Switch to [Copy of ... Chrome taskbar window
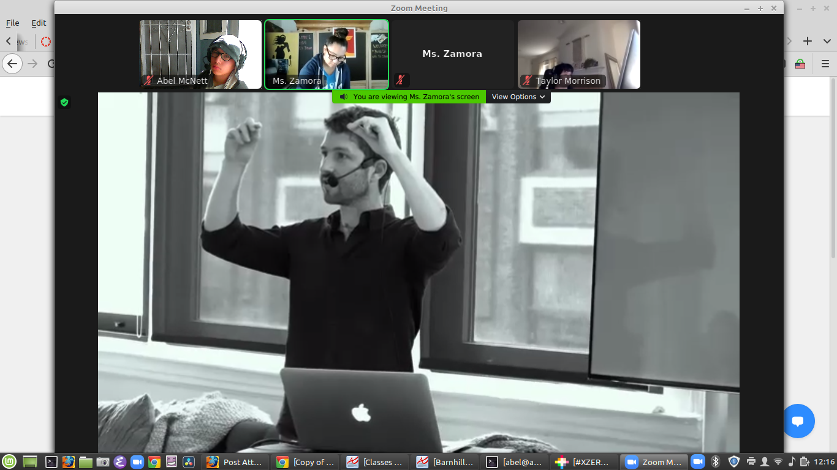This screenshot has height=470, width=837. 305,462
